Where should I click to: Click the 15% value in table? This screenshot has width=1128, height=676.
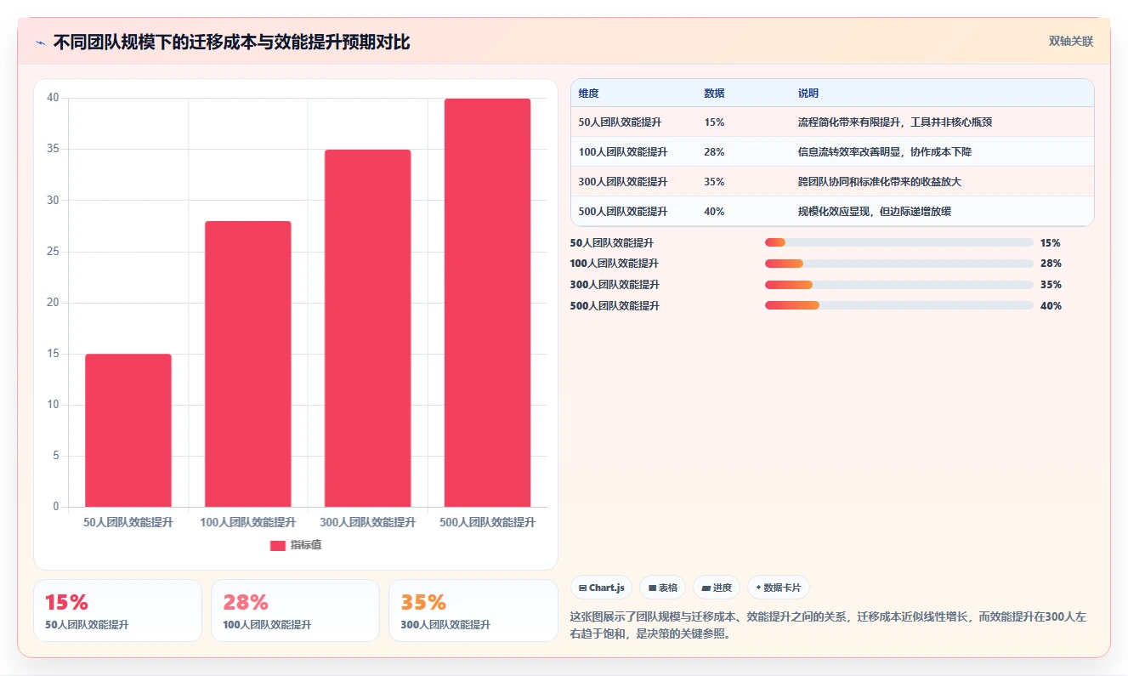click(x=714, y=122)
